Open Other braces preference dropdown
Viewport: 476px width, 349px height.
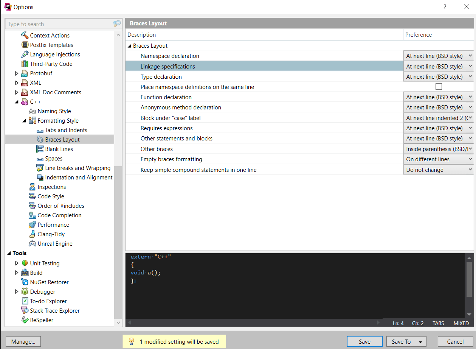pos(439,149)
